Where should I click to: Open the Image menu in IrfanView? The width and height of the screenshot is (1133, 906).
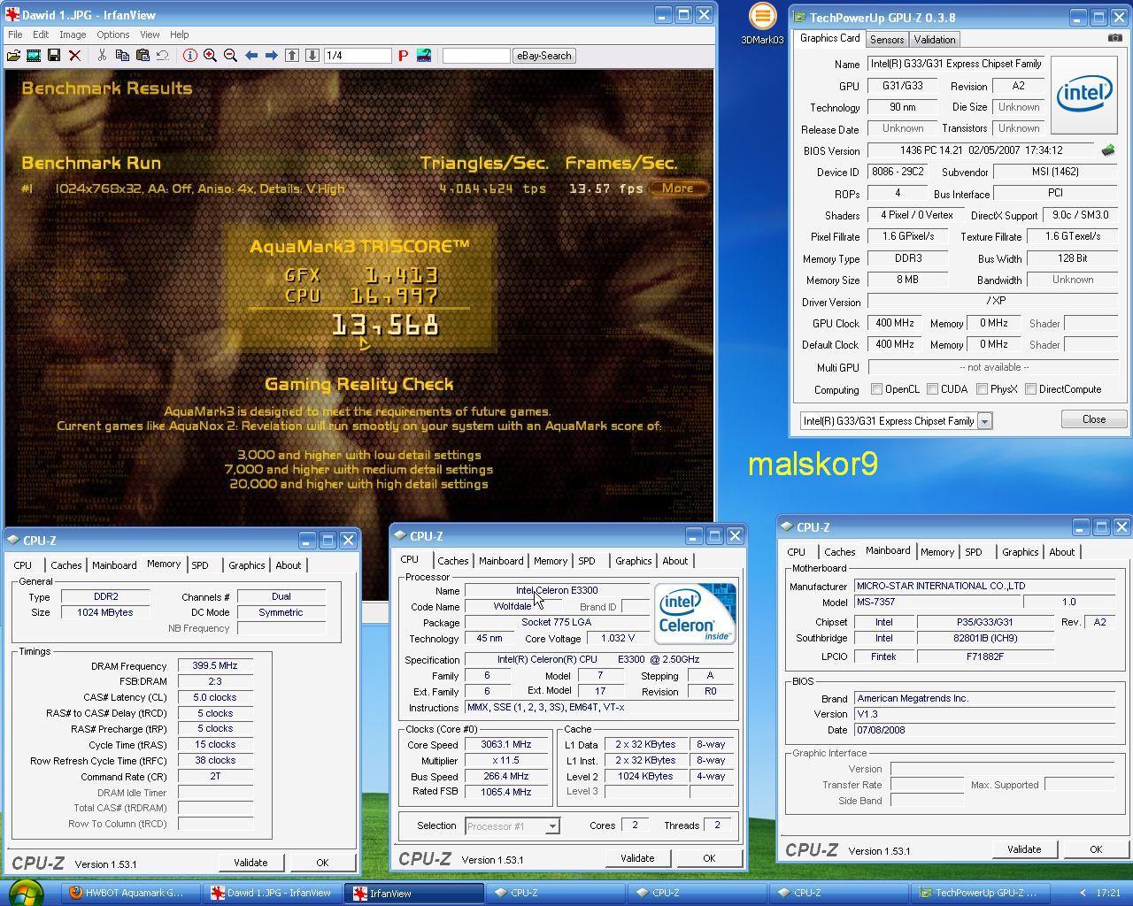[73, 35]
